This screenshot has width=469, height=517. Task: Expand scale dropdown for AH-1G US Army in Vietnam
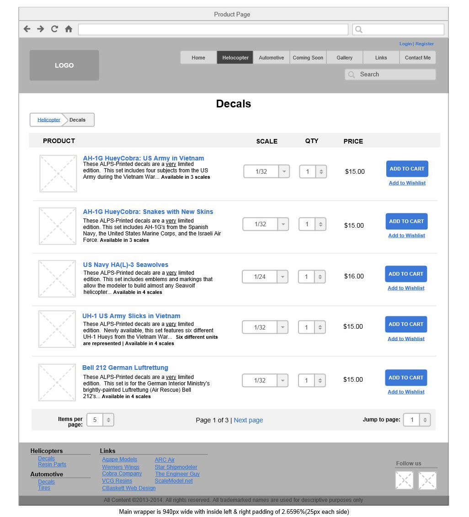(x=284, y=172)
